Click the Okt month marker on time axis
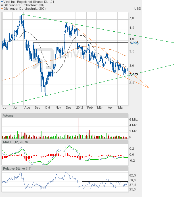This screenshot has width=188, height=197. pyautogui.click(x=47, y=108)
